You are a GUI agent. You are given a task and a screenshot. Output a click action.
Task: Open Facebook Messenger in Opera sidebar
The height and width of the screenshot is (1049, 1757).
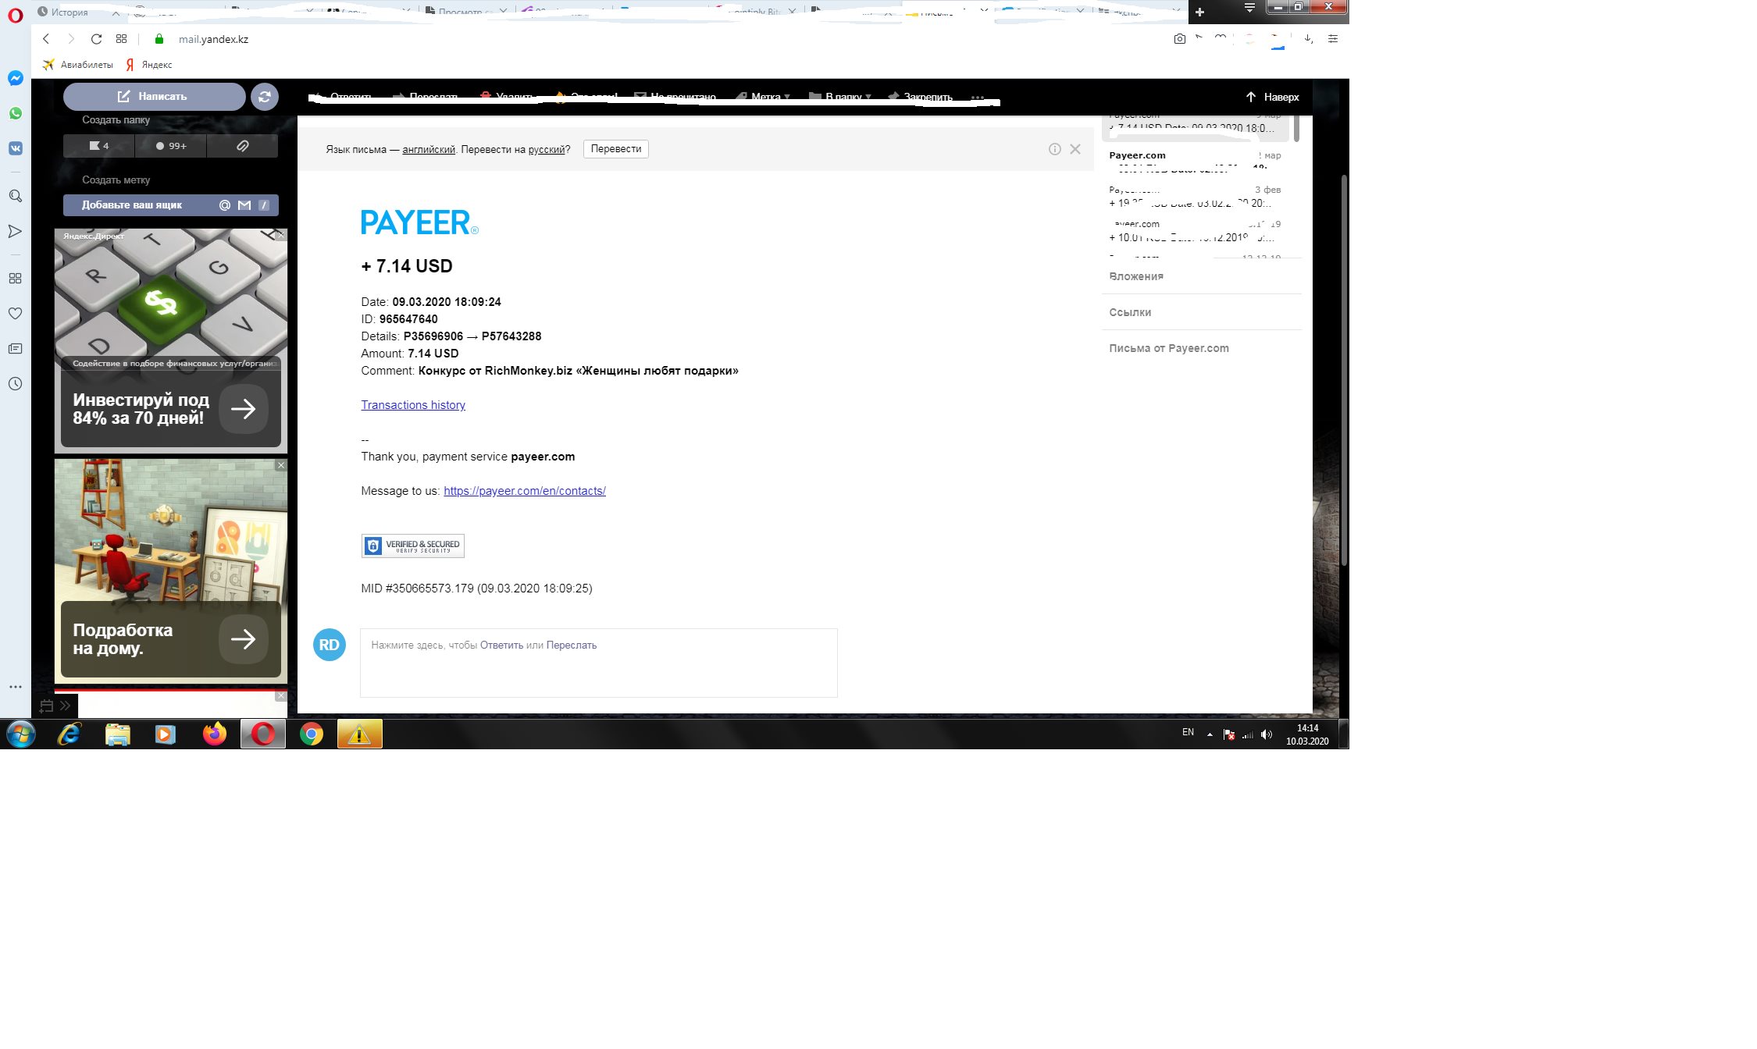point(16,78)
